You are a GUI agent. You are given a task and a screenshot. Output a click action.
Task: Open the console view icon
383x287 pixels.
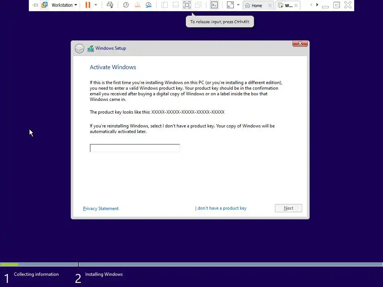(214, 5)
